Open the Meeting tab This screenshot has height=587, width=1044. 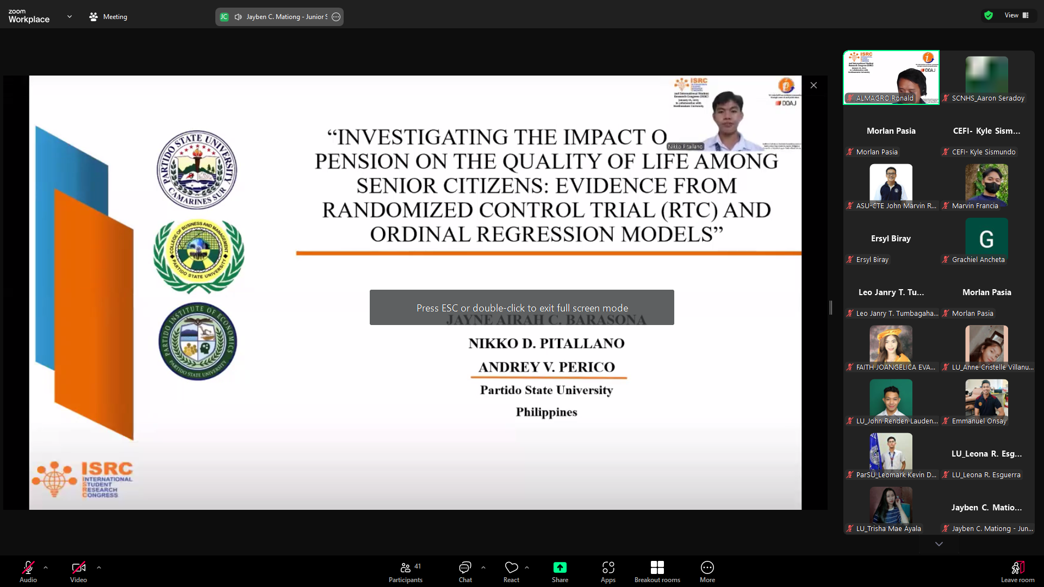coord(108,17)
